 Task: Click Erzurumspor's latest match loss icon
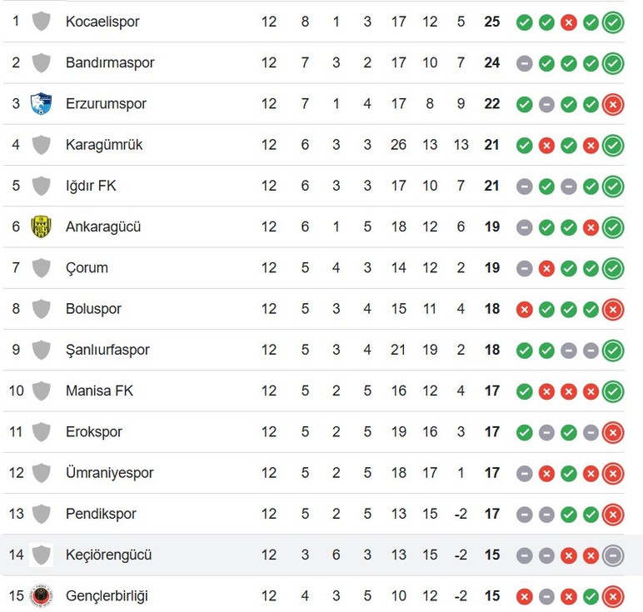[613, 104]
